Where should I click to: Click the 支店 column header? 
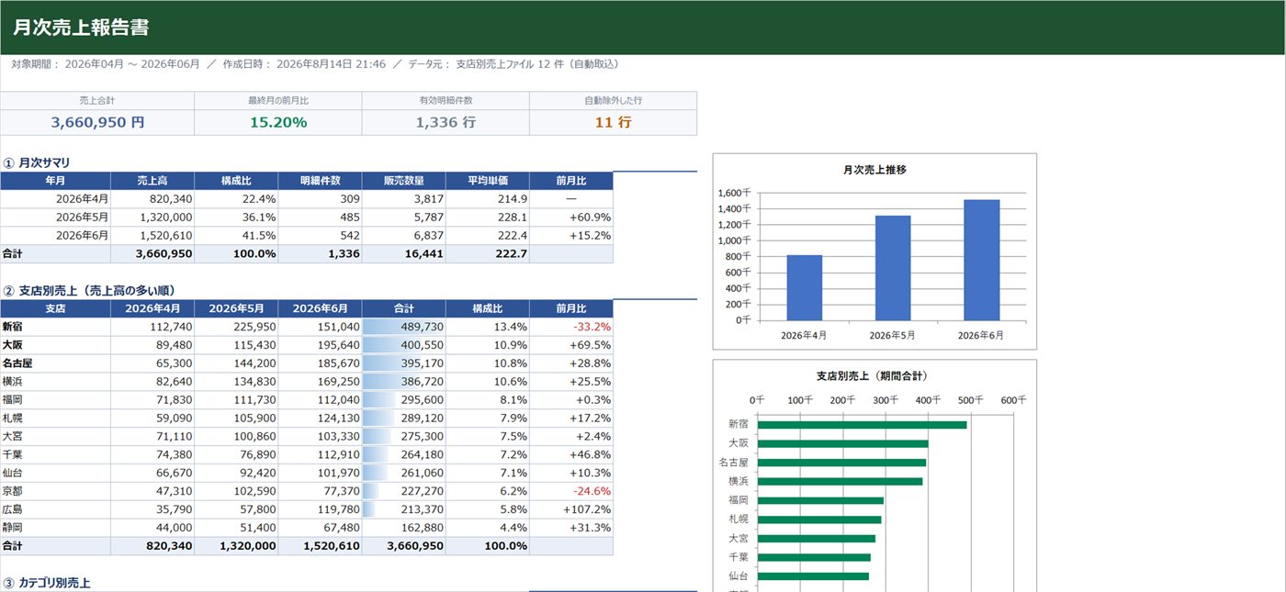(55, 308)
